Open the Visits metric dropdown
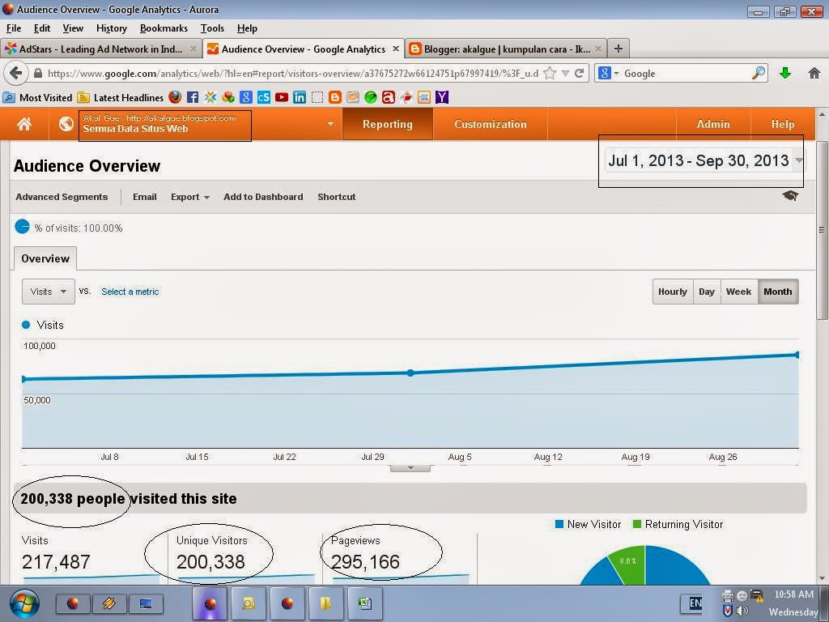Screen dimensions: 829x622 48,292
